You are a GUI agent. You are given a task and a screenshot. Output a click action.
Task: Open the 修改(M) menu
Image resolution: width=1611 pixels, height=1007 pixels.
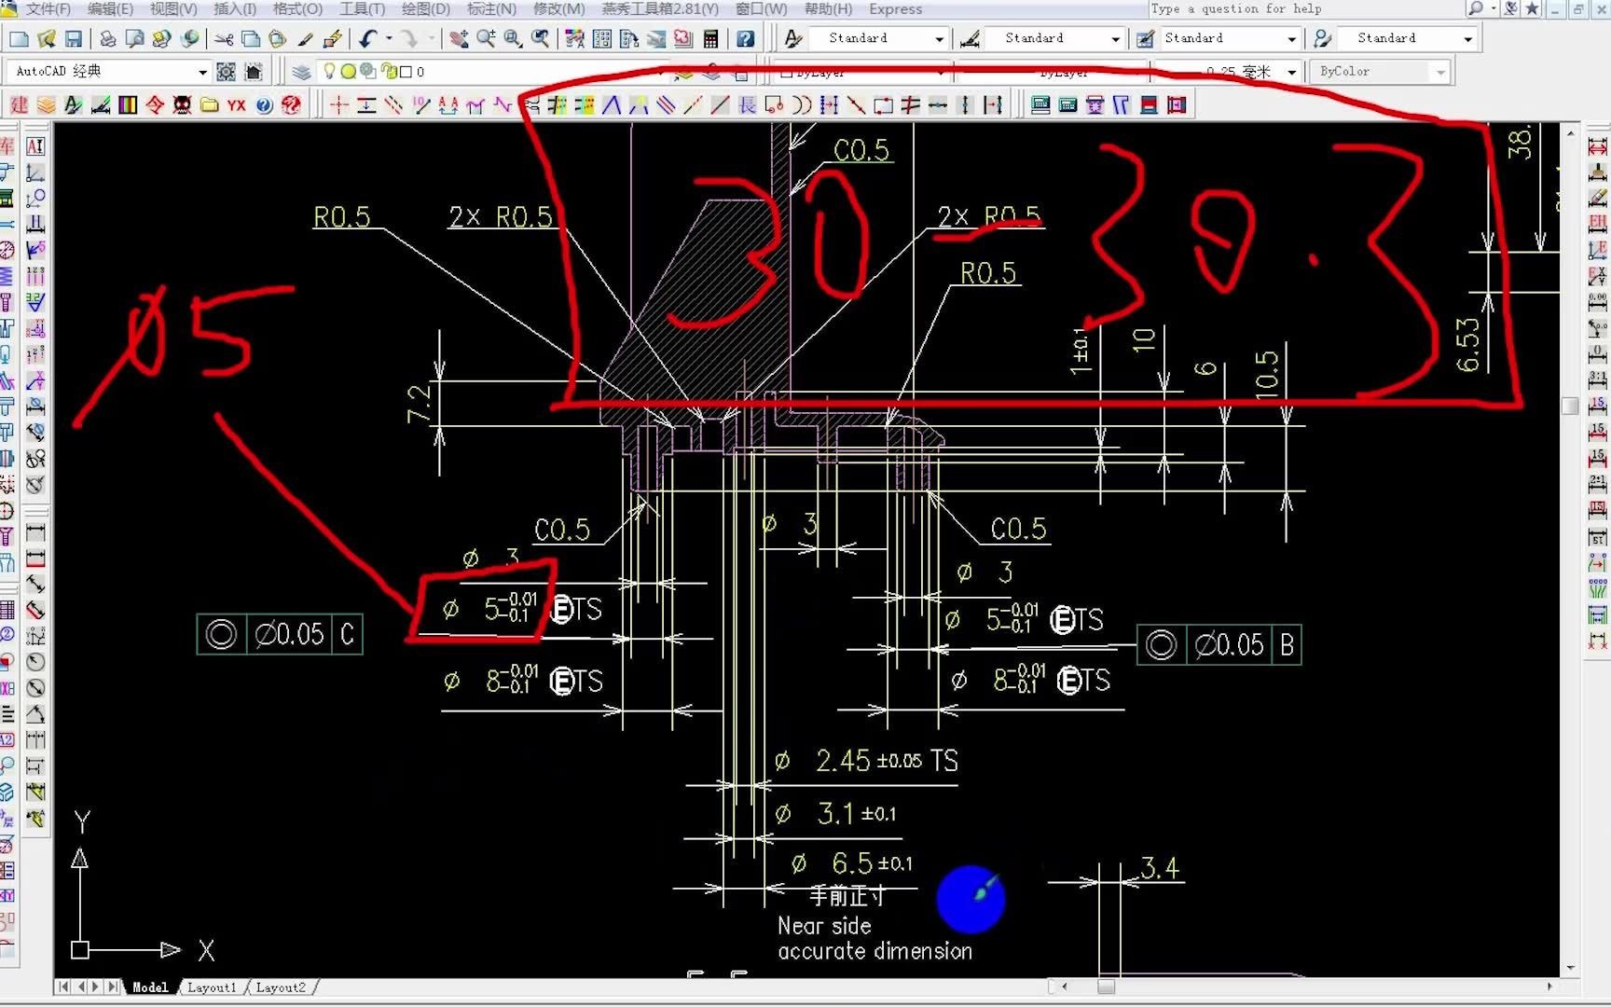pos(559,8)
